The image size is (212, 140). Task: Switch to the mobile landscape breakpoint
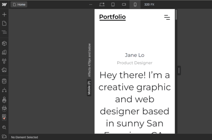pyautogui.click(x=124, y=4)
